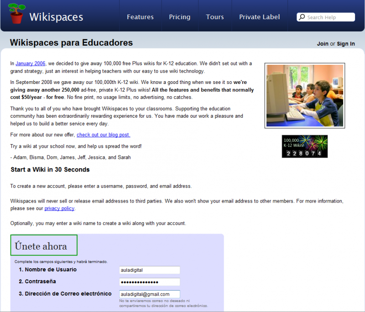This screenshot has width=365, height=312.
Task: Open the January 2006 link
Action: pyautogui.click(x=30, y=63)
